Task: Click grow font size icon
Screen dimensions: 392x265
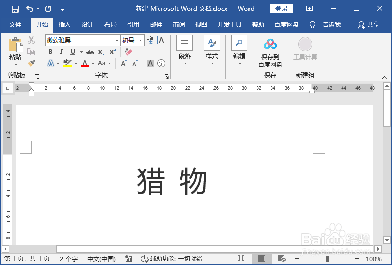Action: click(124, 63)
